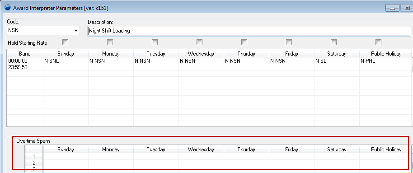Click the Public Holiday header in the band grid
Screen dimensions: 413x173
coord(385,53)
